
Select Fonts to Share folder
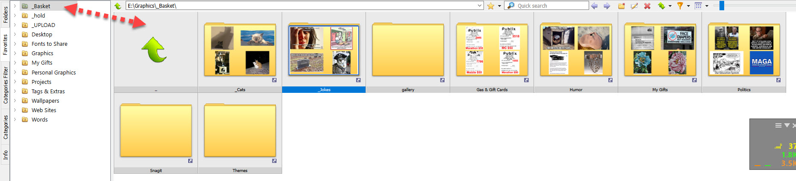tap(50, 44)
